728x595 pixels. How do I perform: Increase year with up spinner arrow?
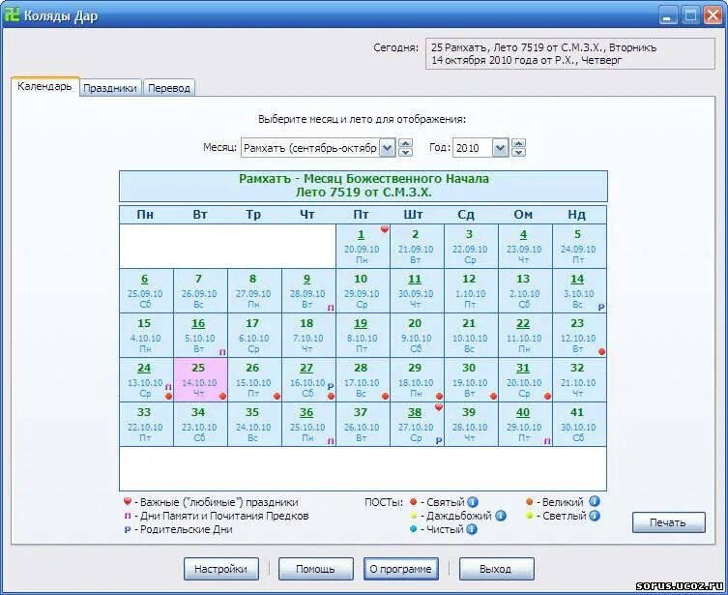(x=518, y=143)
